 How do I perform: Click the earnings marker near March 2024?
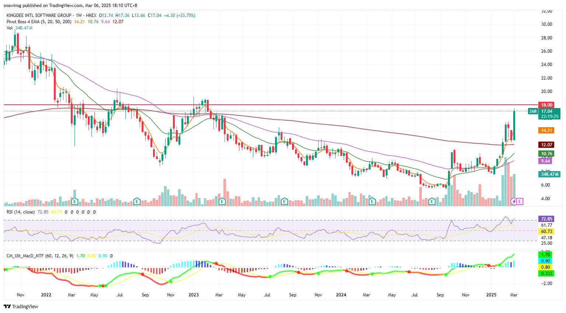point(372,201)
